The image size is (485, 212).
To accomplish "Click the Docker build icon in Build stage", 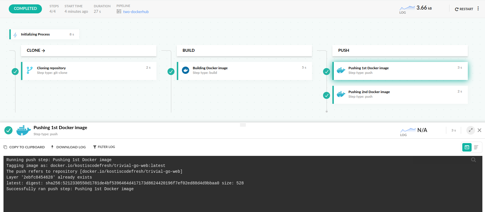I will [x=186, y=70].
